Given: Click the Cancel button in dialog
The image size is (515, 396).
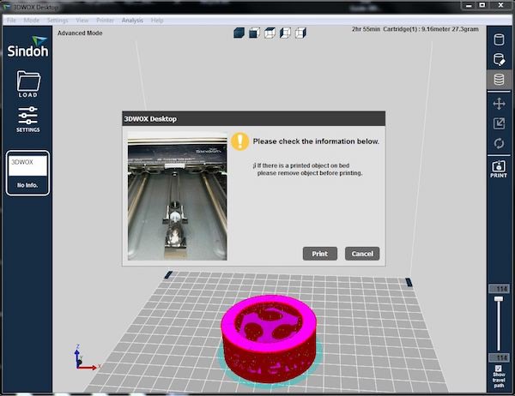Looking at the screenshot, I should pos(362,254).
